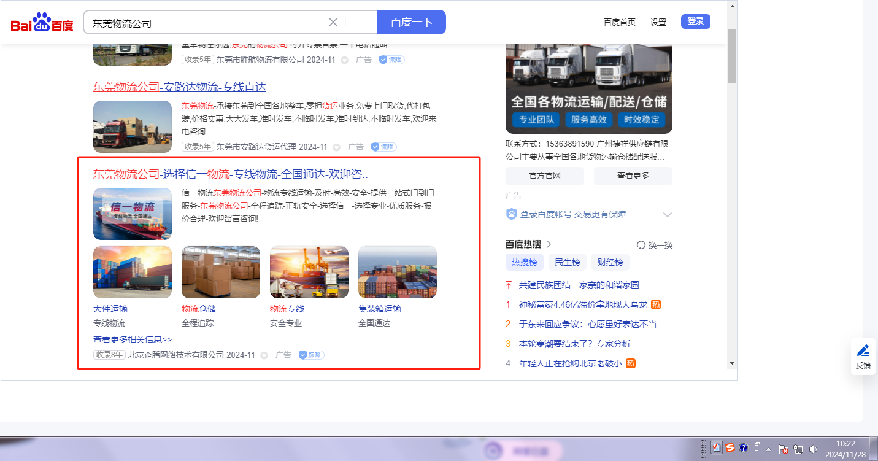Open 设置 in the page header
Screen dimensions: 878x461
click(658, 22)
